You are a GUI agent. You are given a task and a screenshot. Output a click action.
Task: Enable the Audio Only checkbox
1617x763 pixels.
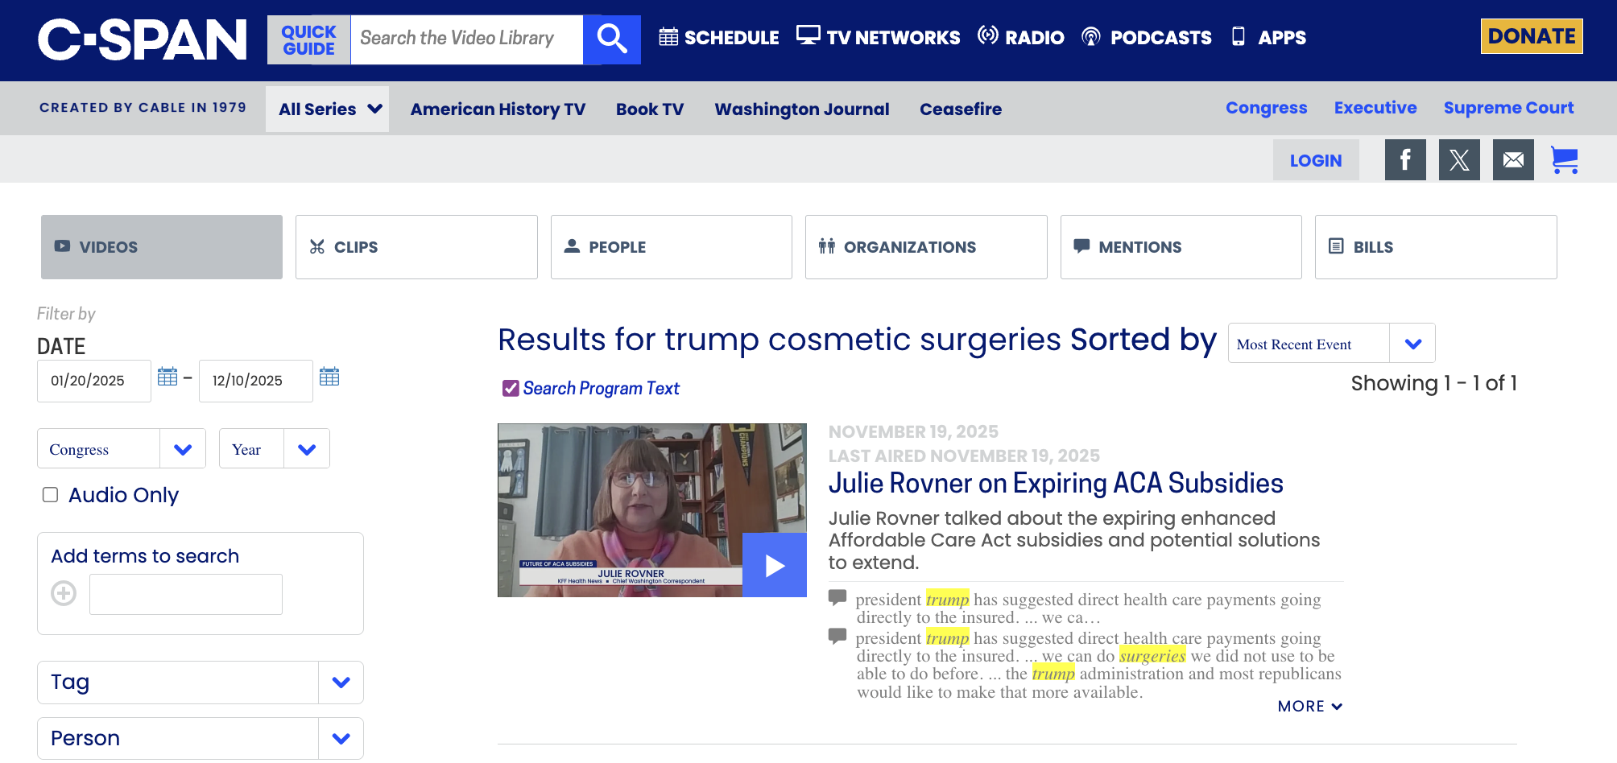tap(50, 495)
